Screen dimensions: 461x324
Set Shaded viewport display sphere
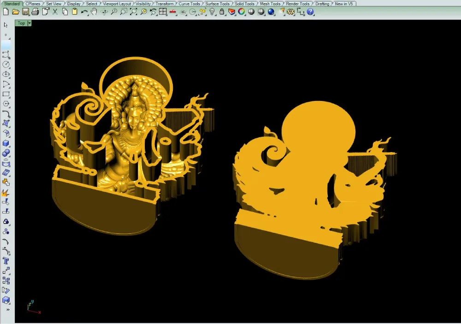click(x=251, y=12)
